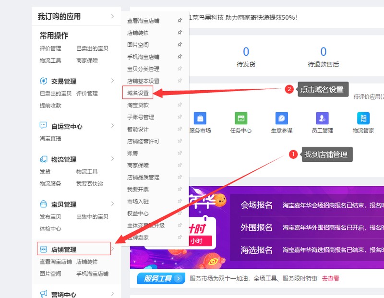The image size is (384, 298).
Task: Pin 市场入驻 menu entry
Action: click(180, 201)
